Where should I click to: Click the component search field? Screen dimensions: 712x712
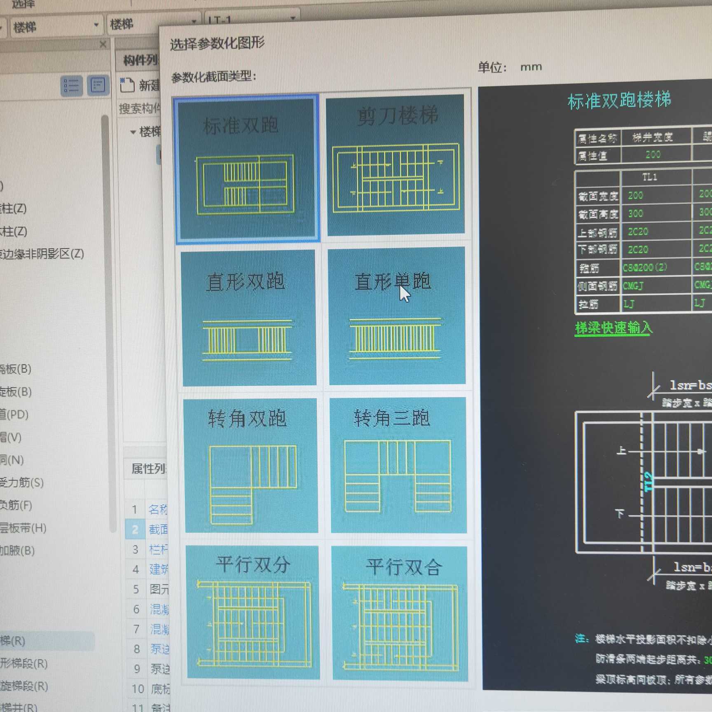[140, 109]
